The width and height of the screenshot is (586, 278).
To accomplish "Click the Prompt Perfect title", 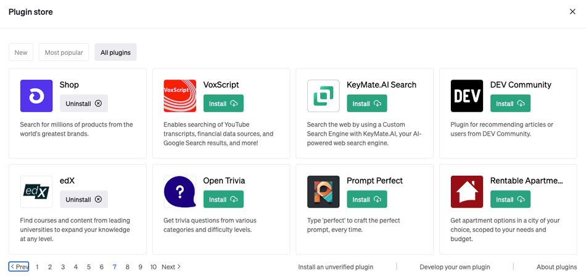I will tap(375, 181).
